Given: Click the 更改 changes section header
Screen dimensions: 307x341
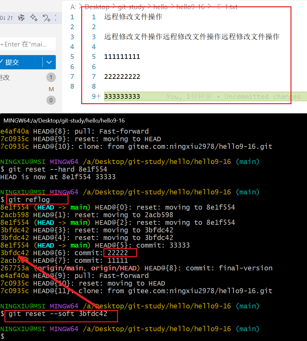Looking at the screenshot, I should (x=5, y=78).
